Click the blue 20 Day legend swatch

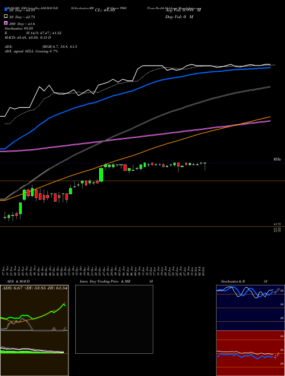[6, 10]
